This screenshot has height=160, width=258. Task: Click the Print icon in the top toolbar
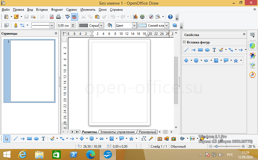58,17
